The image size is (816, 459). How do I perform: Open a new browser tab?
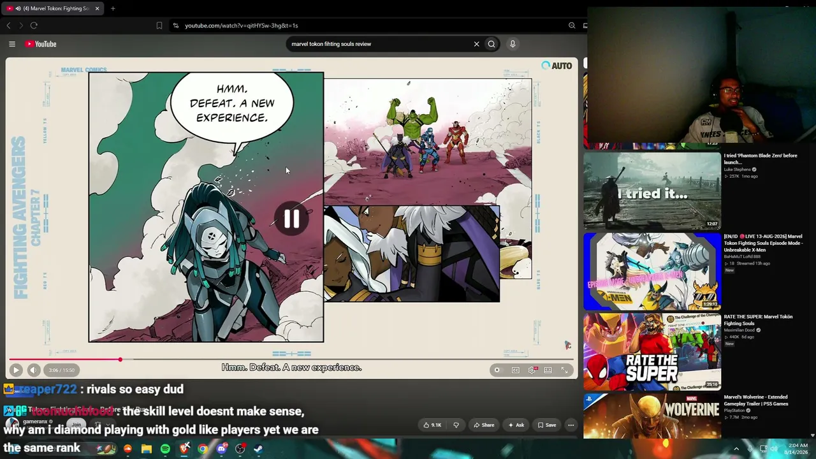coord(113,8)
